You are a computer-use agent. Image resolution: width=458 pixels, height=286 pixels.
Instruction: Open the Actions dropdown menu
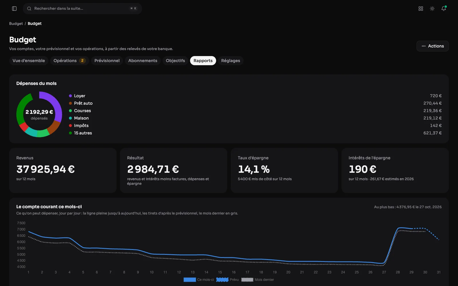pos(433,46)
